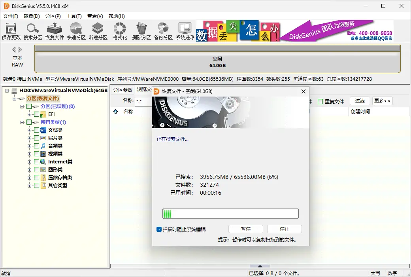This screenshot has height=277, width=411.
Task: Expand the 其它类型 node
Action: pos(29,186)
